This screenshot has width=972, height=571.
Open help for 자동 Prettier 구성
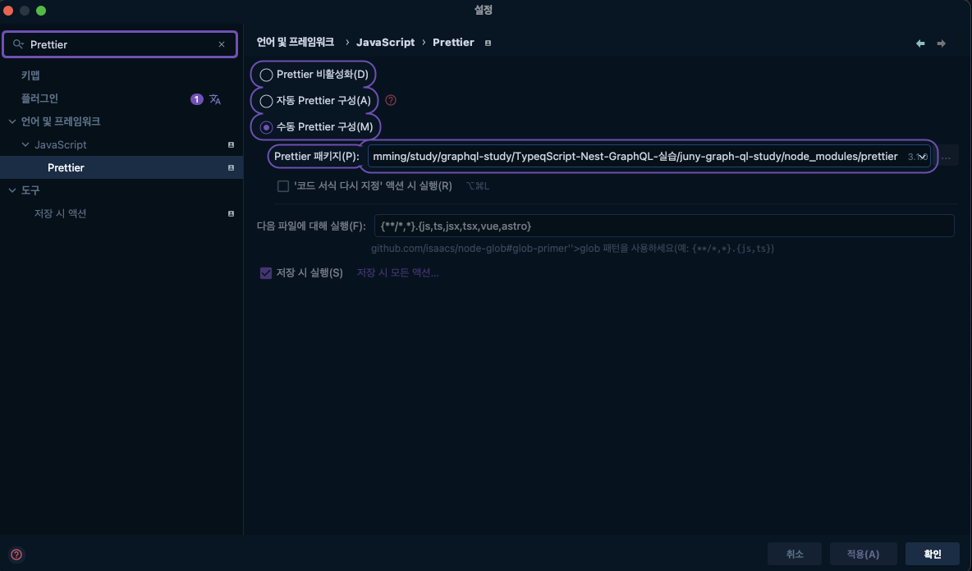pos(391,100)
